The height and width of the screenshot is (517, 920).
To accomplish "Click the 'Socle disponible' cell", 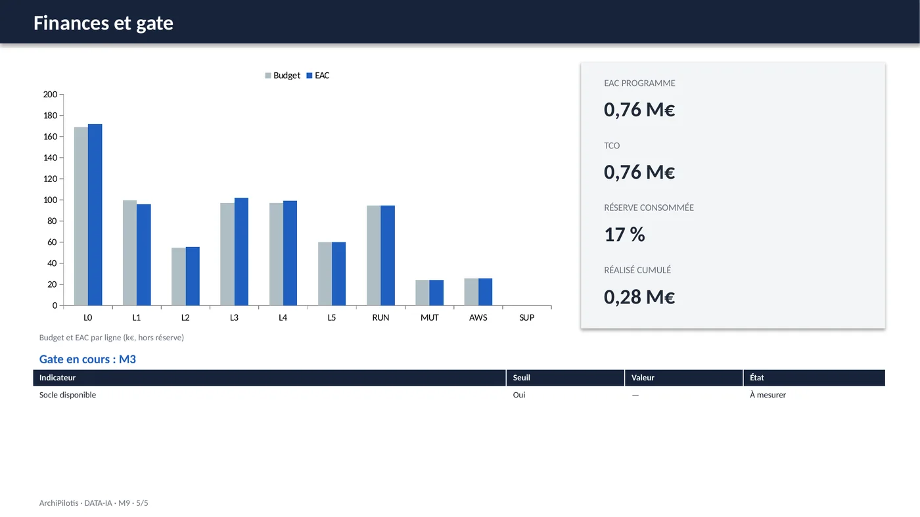I will [269, 395].
